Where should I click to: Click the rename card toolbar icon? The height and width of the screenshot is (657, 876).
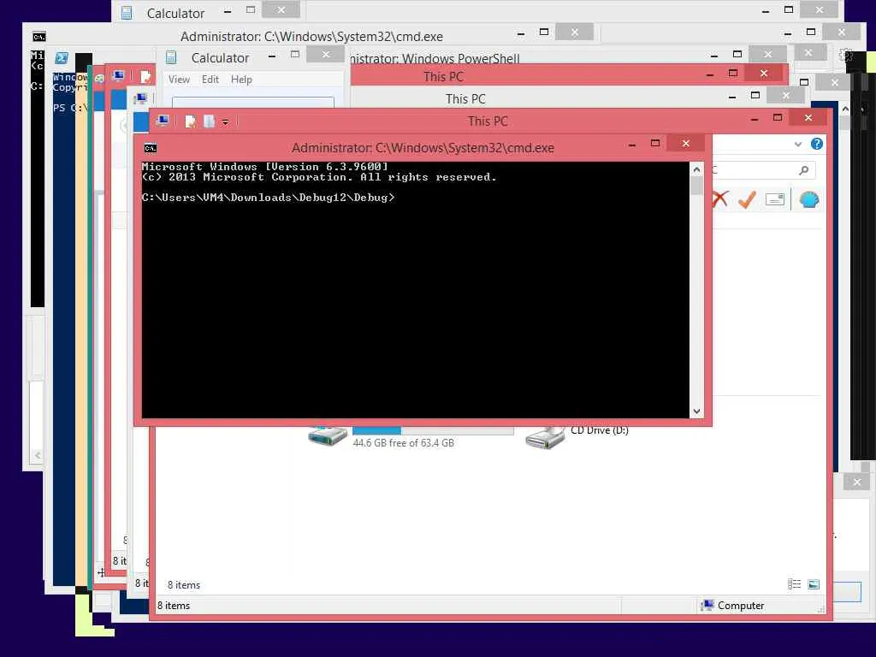775,199
